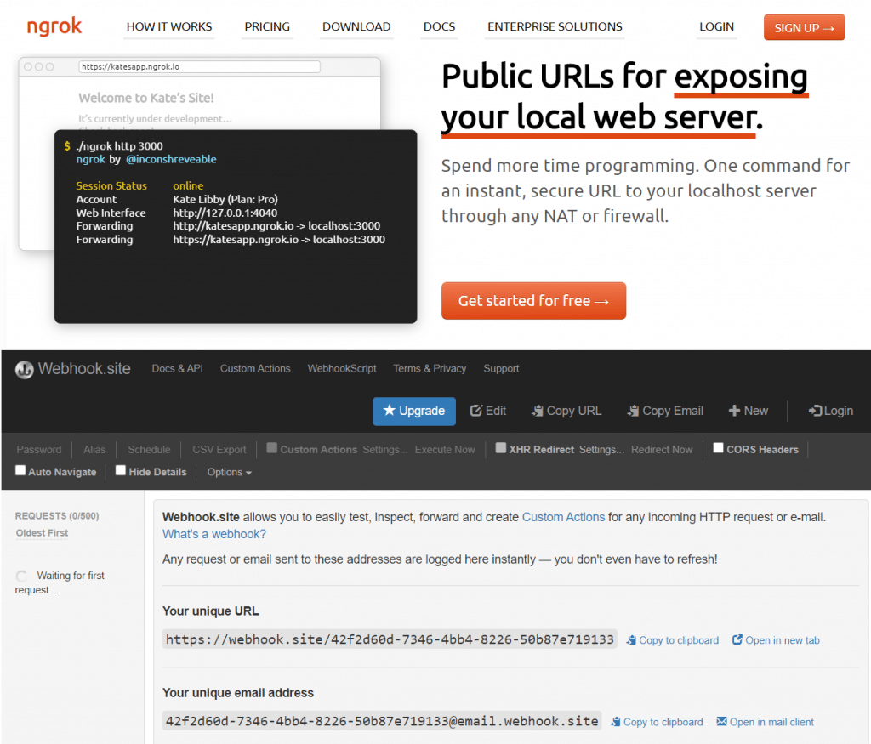Click the Webhook.site logo icon
The height and width of the screenshot is (744, 871).
(25, 369)
